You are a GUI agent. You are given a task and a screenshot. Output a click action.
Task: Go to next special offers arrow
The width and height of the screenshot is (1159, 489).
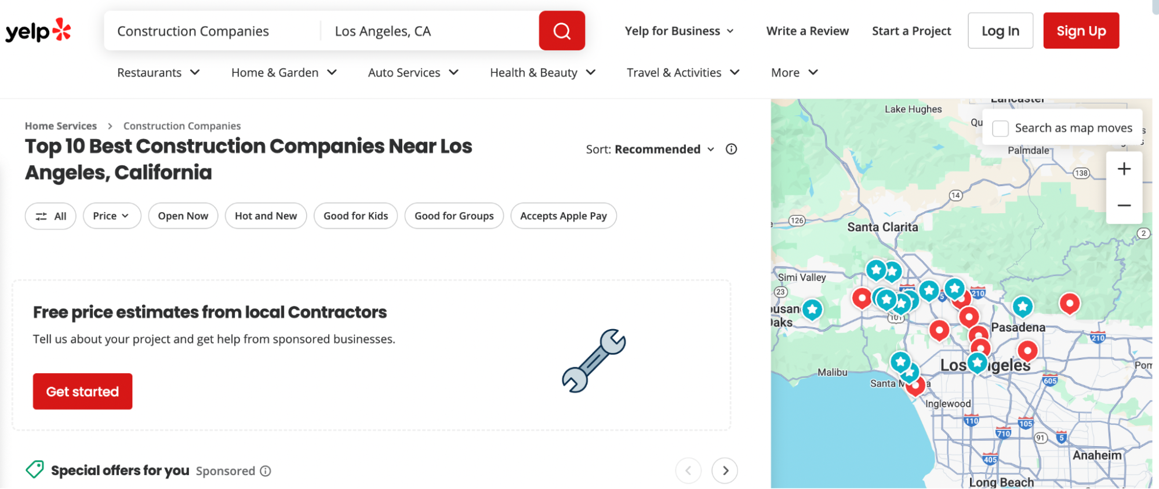click(725, 470)
